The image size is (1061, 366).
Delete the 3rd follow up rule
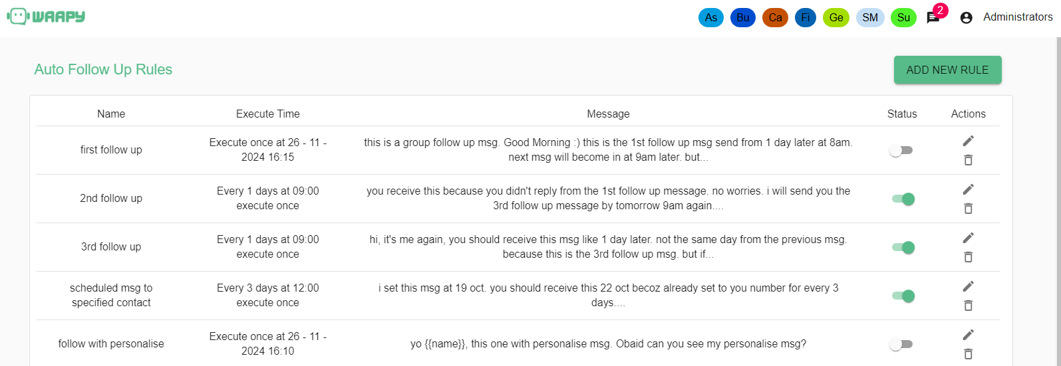pos(968,257)
